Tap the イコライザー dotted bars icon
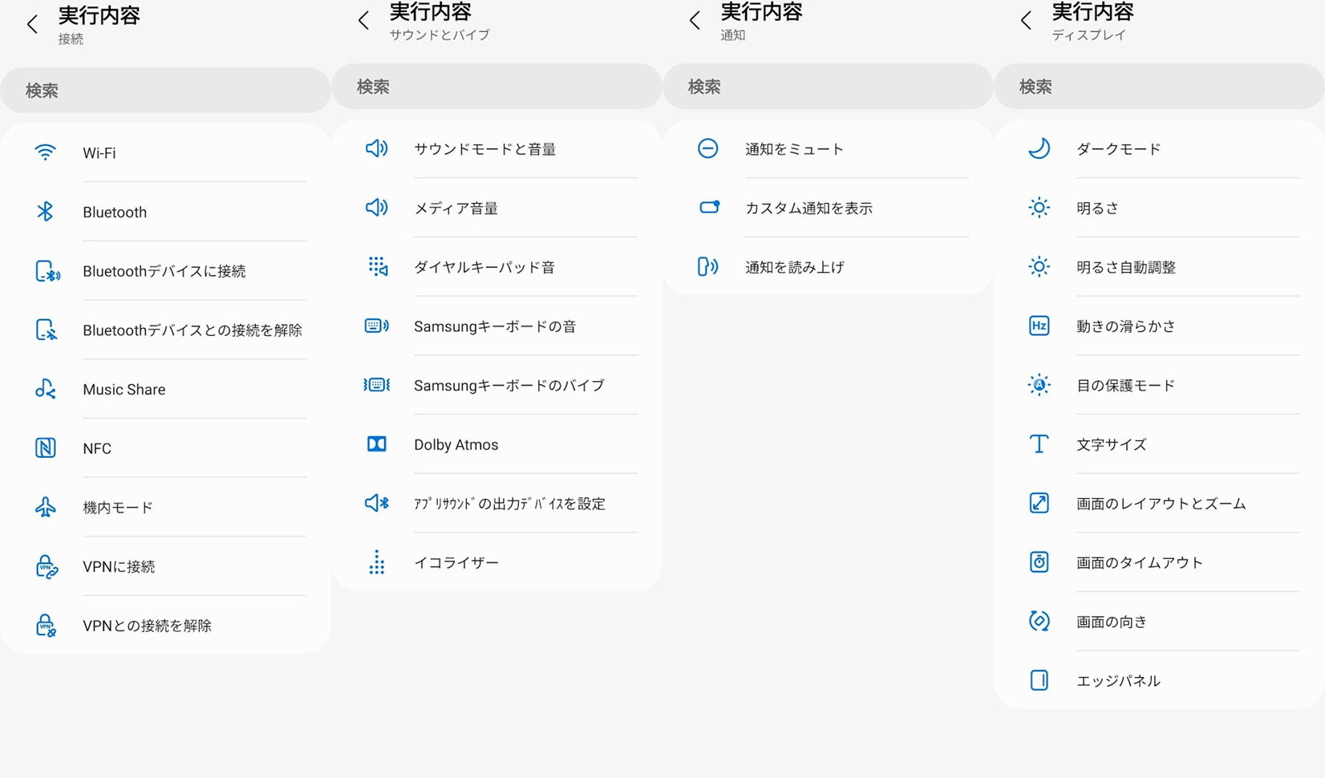1325x778 pixels. click(377, 562)
